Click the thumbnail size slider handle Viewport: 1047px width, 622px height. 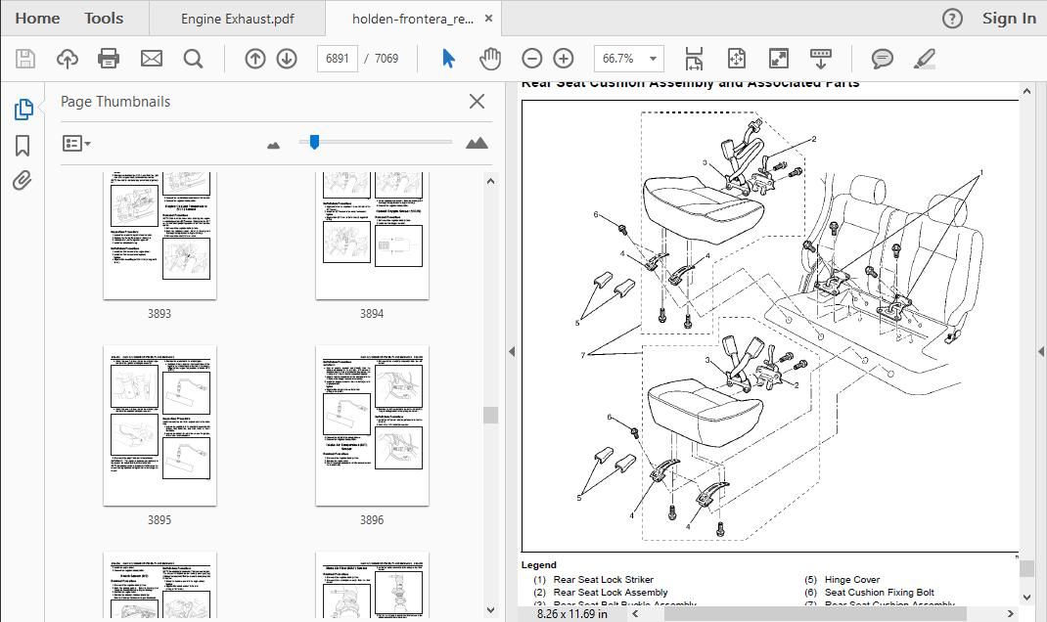click(314, 142)
